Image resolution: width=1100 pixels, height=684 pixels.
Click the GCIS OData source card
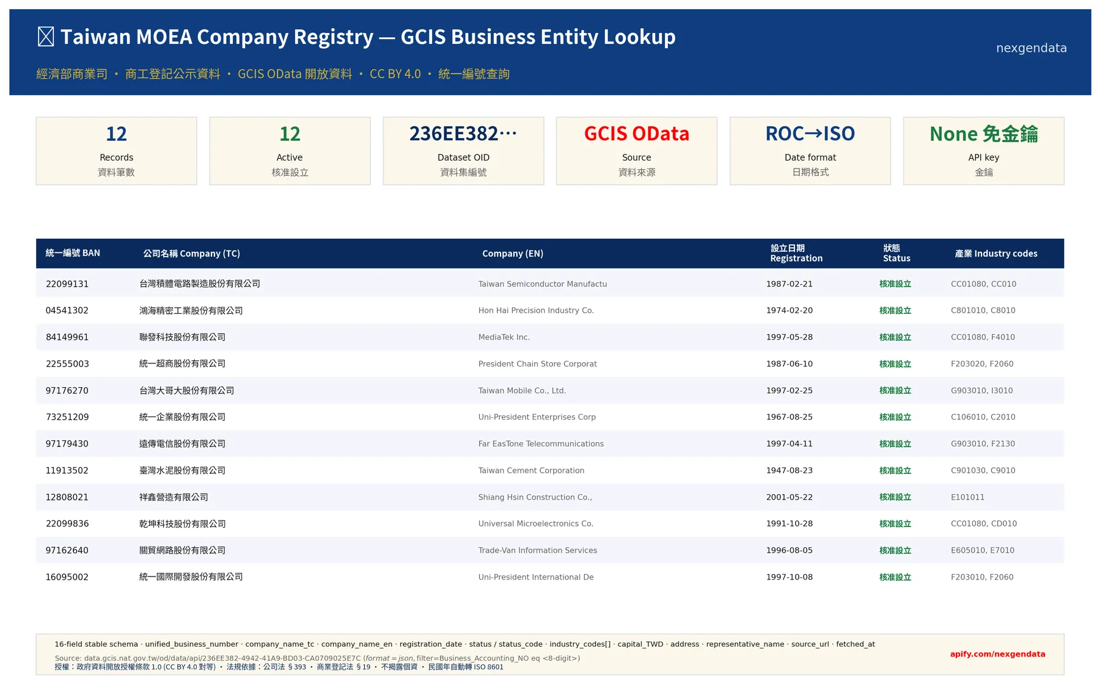(x=637, y=151)
